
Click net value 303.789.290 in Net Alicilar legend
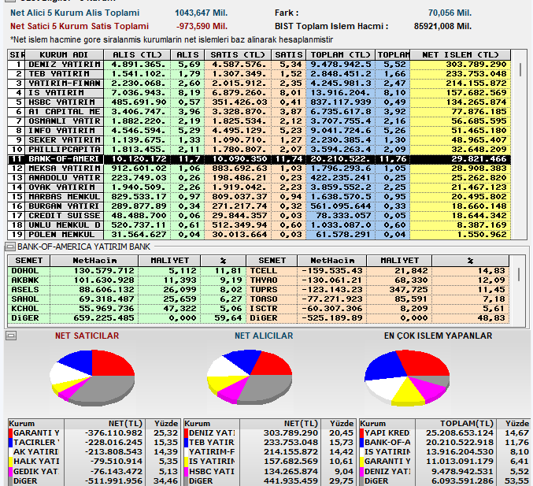point(291,433)
